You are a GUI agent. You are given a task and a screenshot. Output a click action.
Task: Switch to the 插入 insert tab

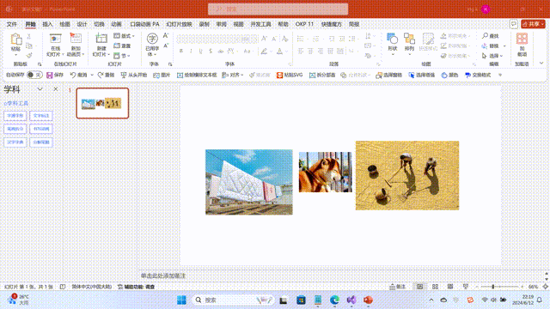47,24
